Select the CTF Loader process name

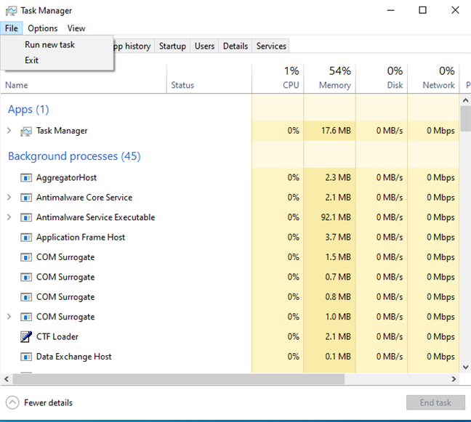click(57, 337)
